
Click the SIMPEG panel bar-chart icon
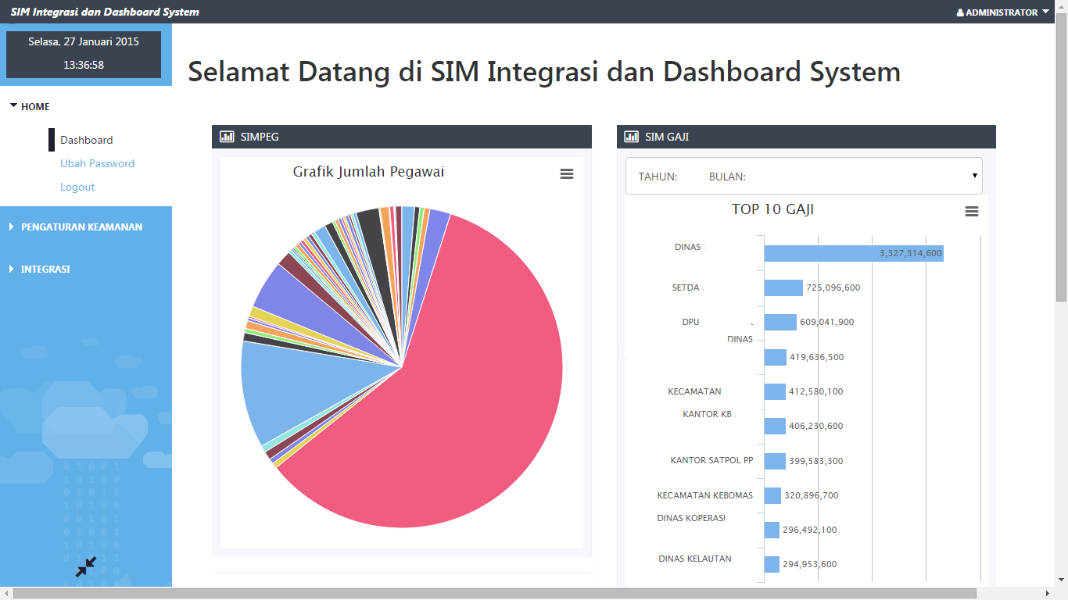[227, 137]
